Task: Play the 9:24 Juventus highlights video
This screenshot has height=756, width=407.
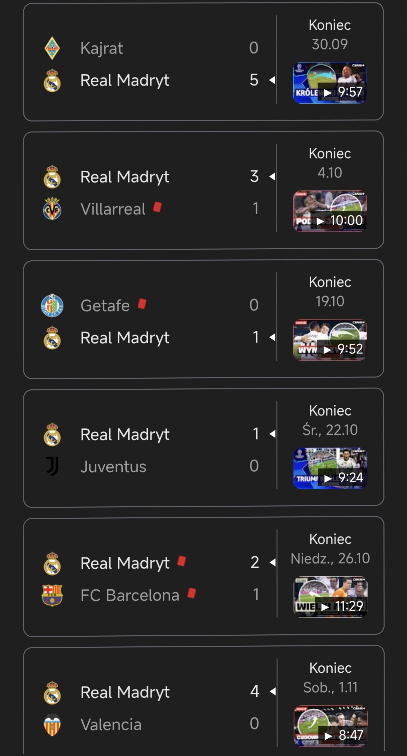Action: 330,468
